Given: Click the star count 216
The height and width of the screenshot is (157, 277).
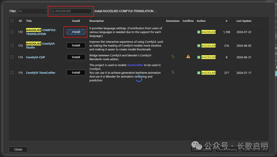Looking at the screenshot, I should [226, 46].
